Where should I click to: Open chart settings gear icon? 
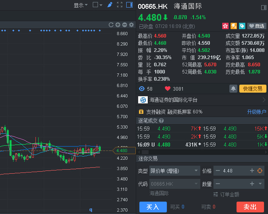click(x=131, y=25)
